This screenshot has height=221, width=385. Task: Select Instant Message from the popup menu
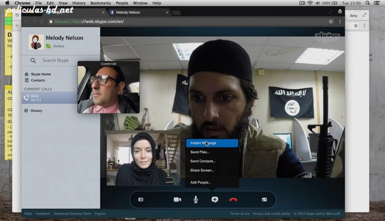point(212,143)
